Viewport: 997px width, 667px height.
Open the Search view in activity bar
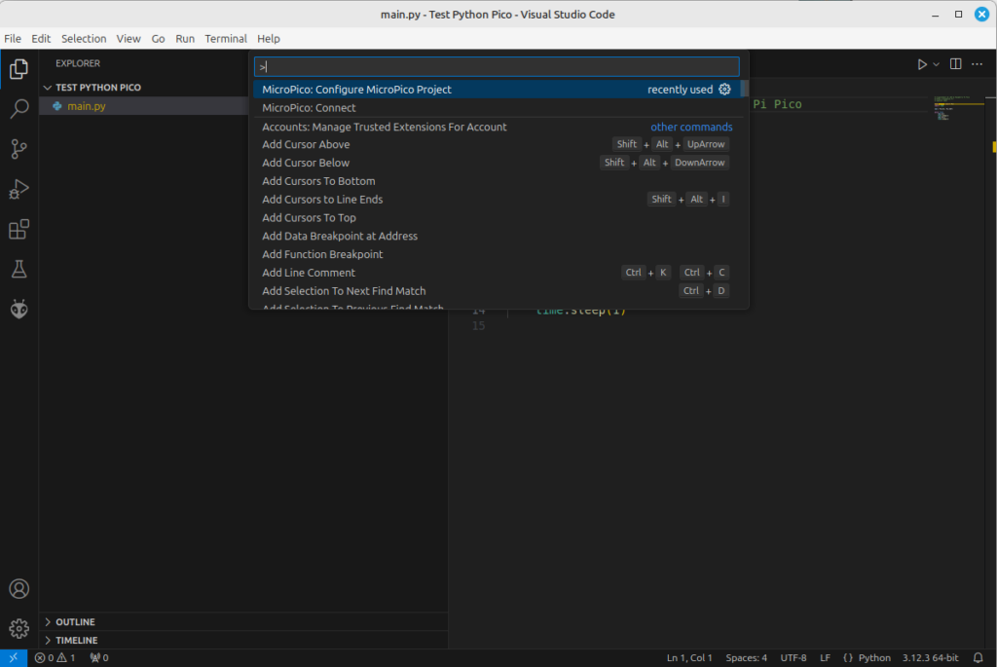(x=19, y=109)
